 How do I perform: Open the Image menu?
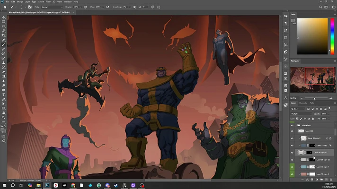20,2
